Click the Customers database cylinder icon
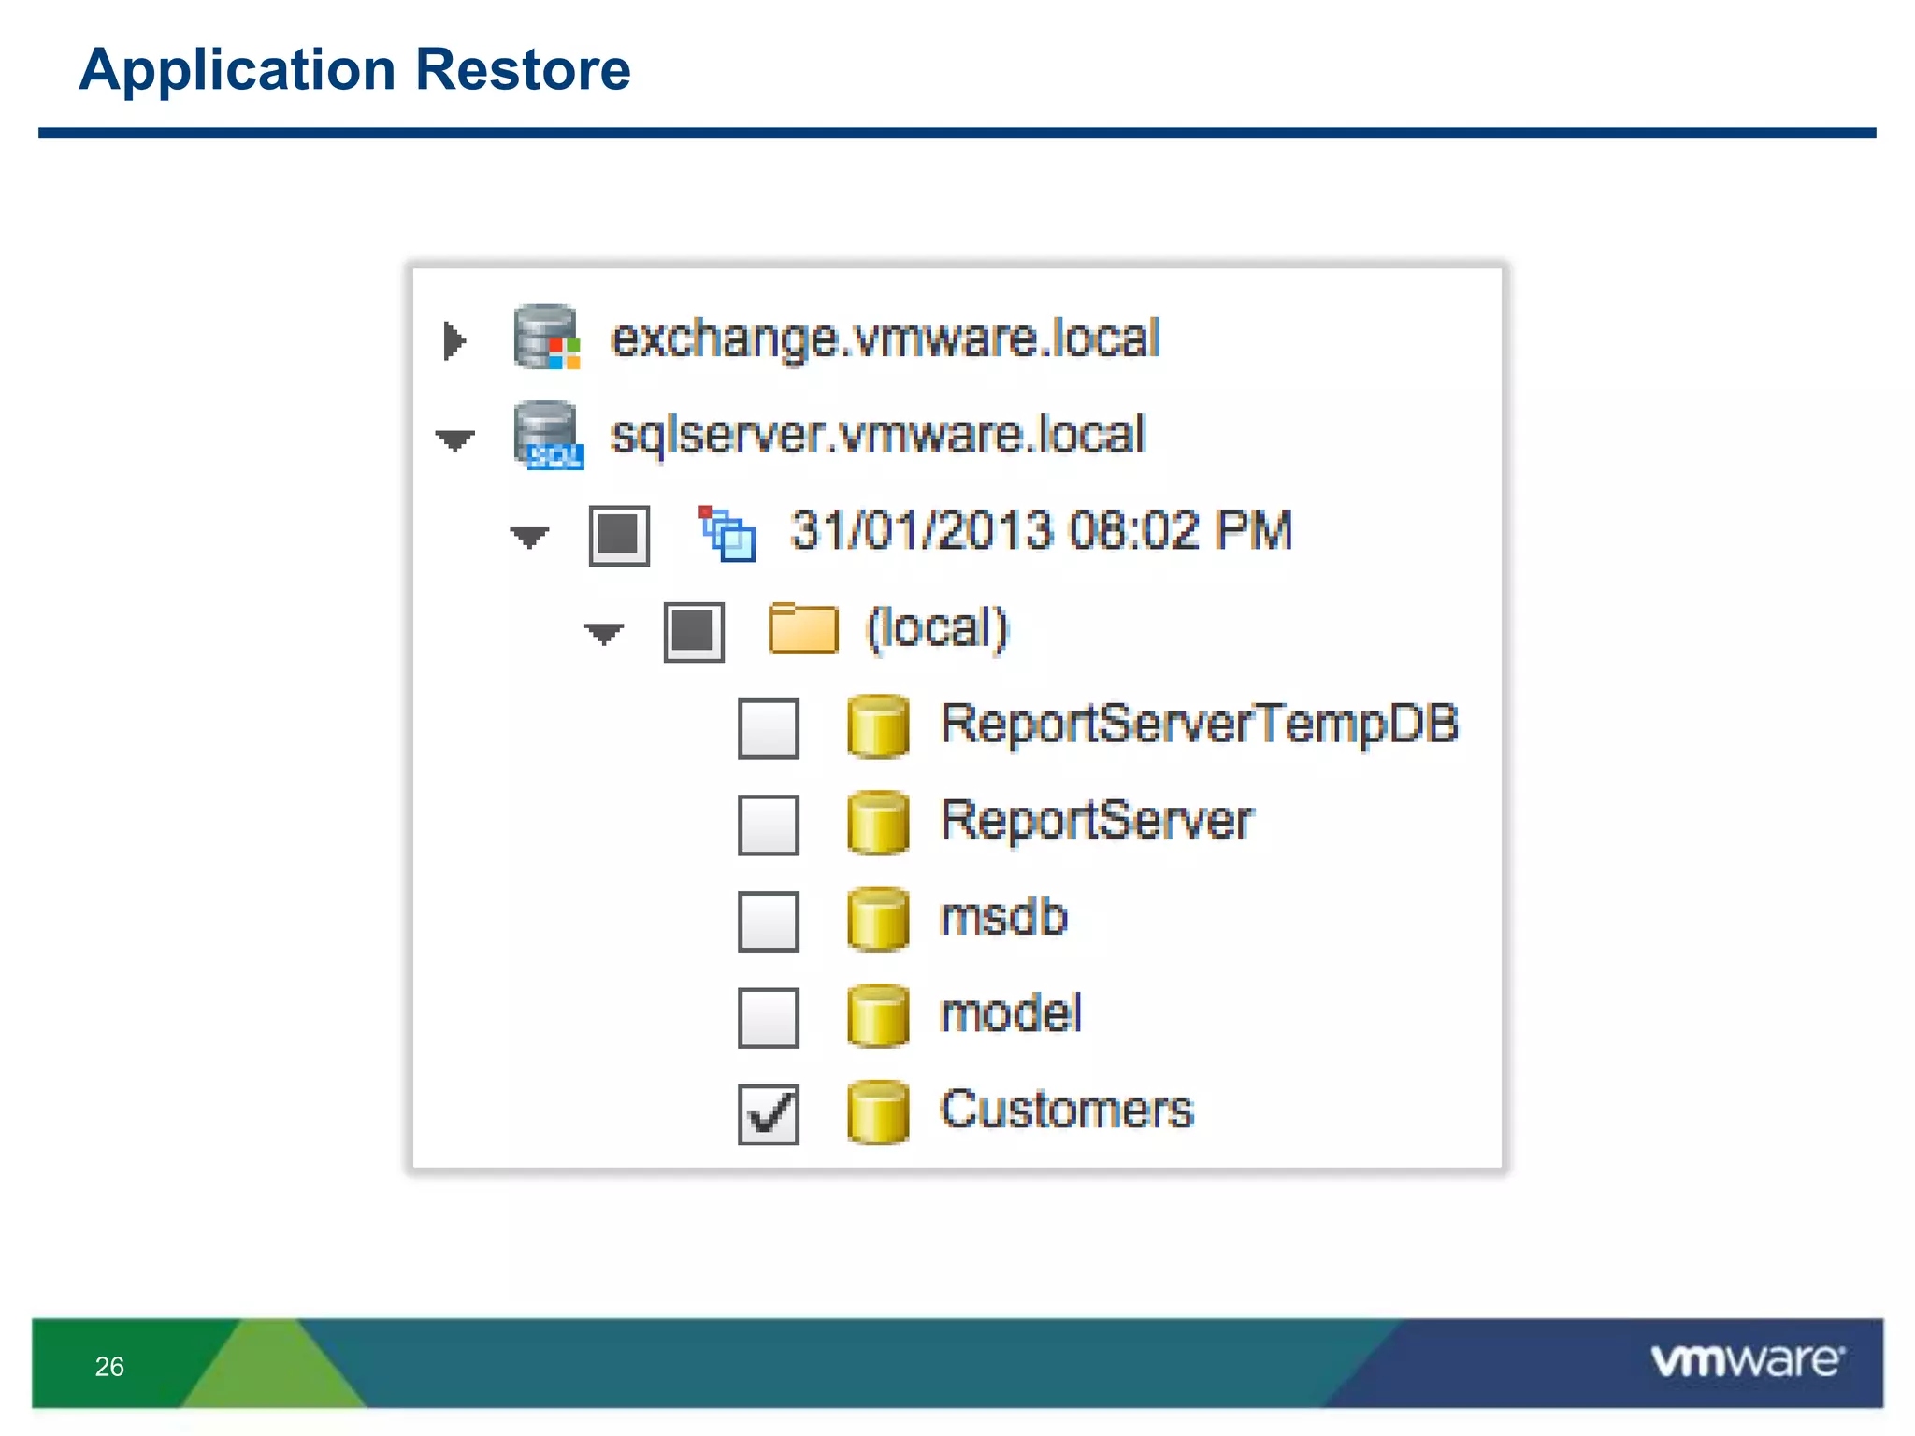 click(x=877, y=1112)
